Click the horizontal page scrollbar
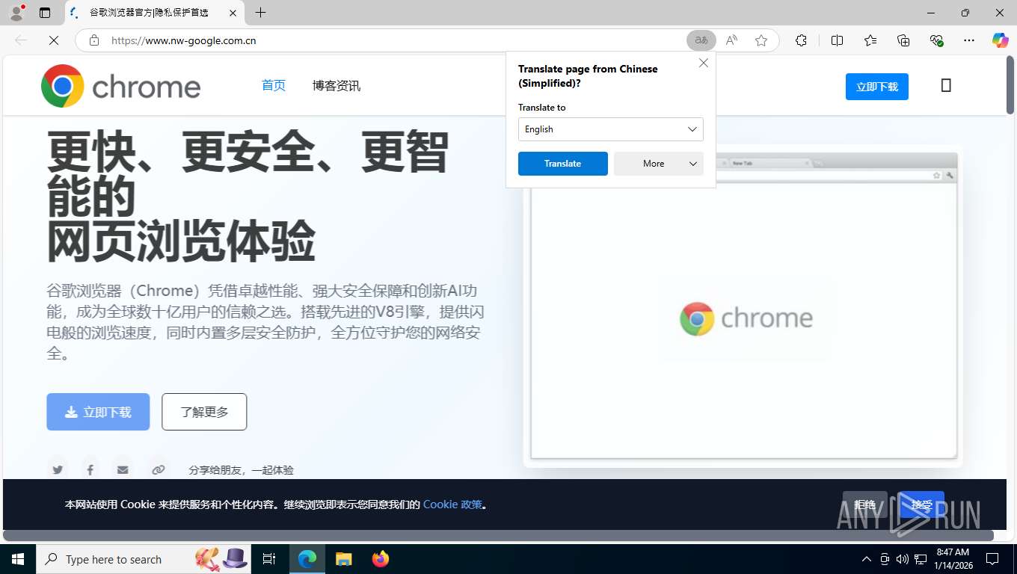1017x574 pixels. point(498,535)
